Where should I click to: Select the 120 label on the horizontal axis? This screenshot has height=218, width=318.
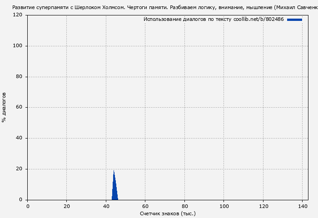pos(263,206)
